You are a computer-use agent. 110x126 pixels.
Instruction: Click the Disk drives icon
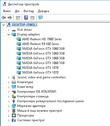tap(14, 30)
